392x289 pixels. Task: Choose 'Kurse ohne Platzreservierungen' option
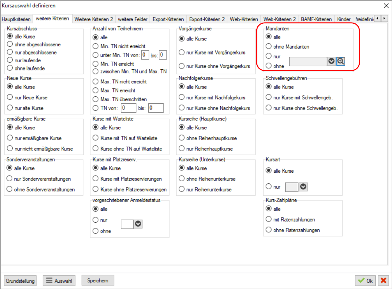pyautogui.click(x=130, y=189)
